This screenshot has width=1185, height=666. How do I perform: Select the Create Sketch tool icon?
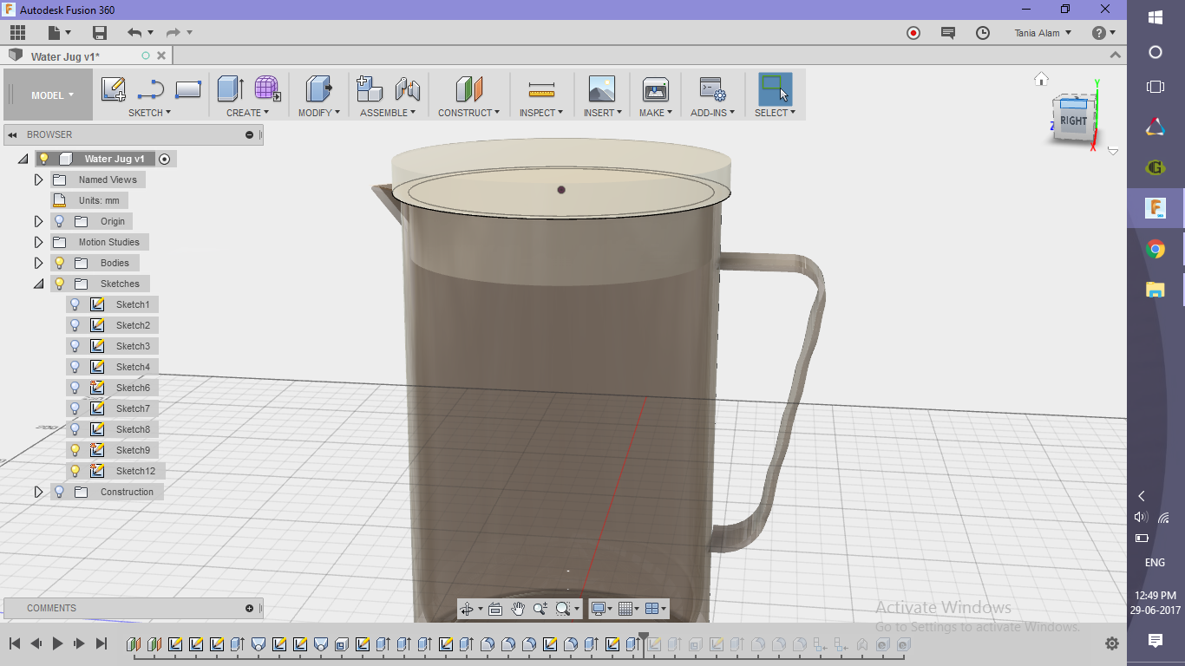(x=114, y=89)
